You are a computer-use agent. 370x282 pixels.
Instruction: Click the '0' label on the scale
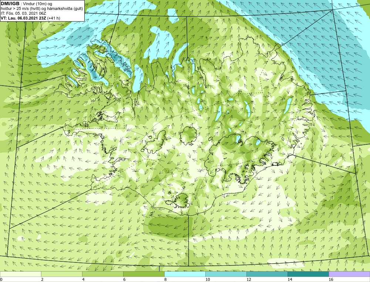coord(1,280)
